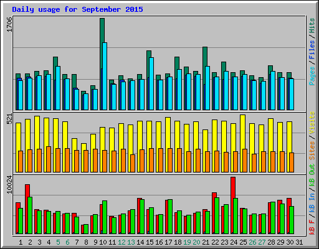
Task: Click day label 30 on the x-axis
Action: (x=290, y=242)
